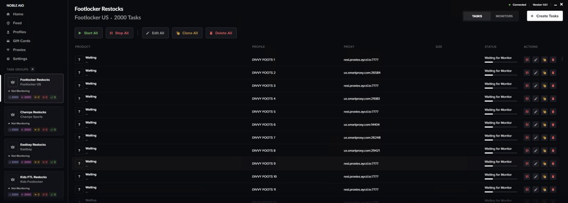Switch to the Monitors tab
The width and height of the screenshot is (568, 203).
click(x=504, y=16)
